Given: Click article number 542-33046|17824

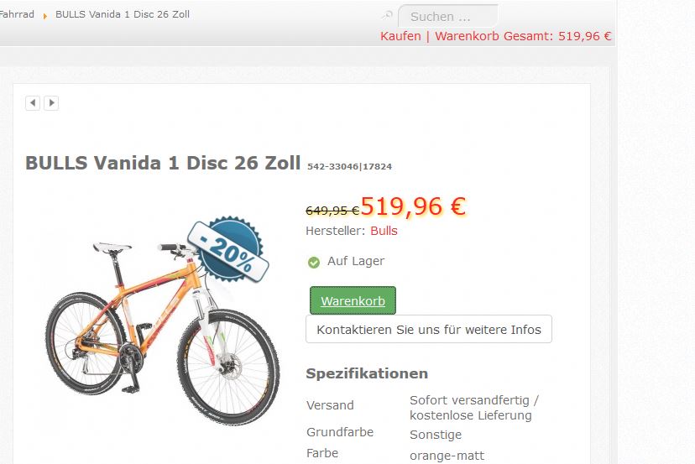Looking at the screenshot, I should [350, 167].
